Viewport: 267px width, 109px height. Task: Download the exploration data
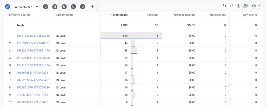(238, 6)
